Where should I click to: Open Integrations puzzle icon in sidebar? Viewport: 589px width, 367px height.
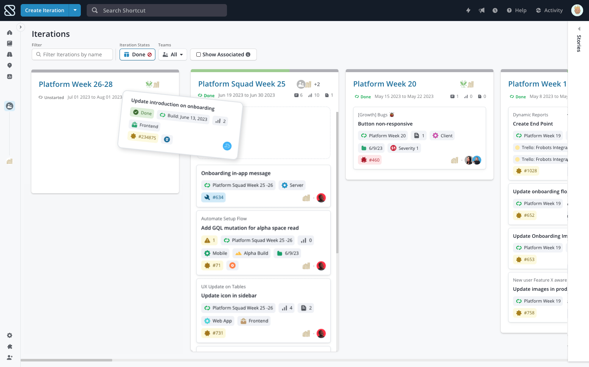click(10, 346)
